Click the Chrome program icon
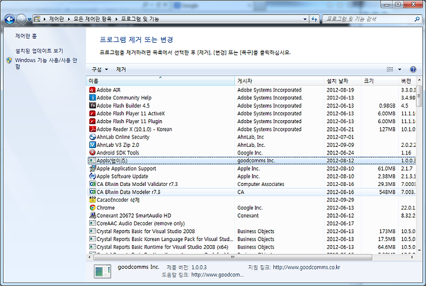This screenshot has height=286, width=426. coord(92,208)
